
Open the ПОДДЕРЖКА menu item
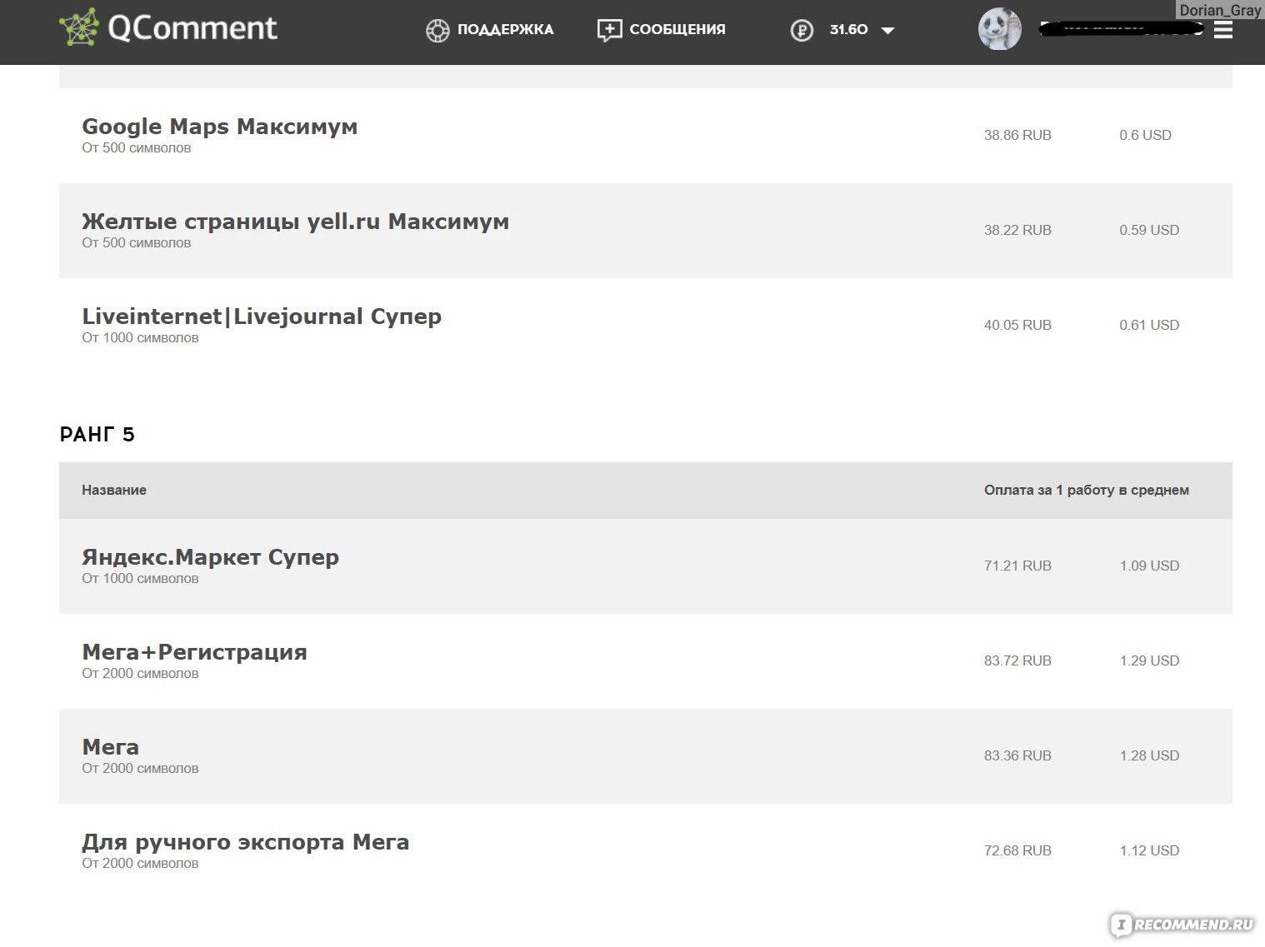click(x=505, y=29)
